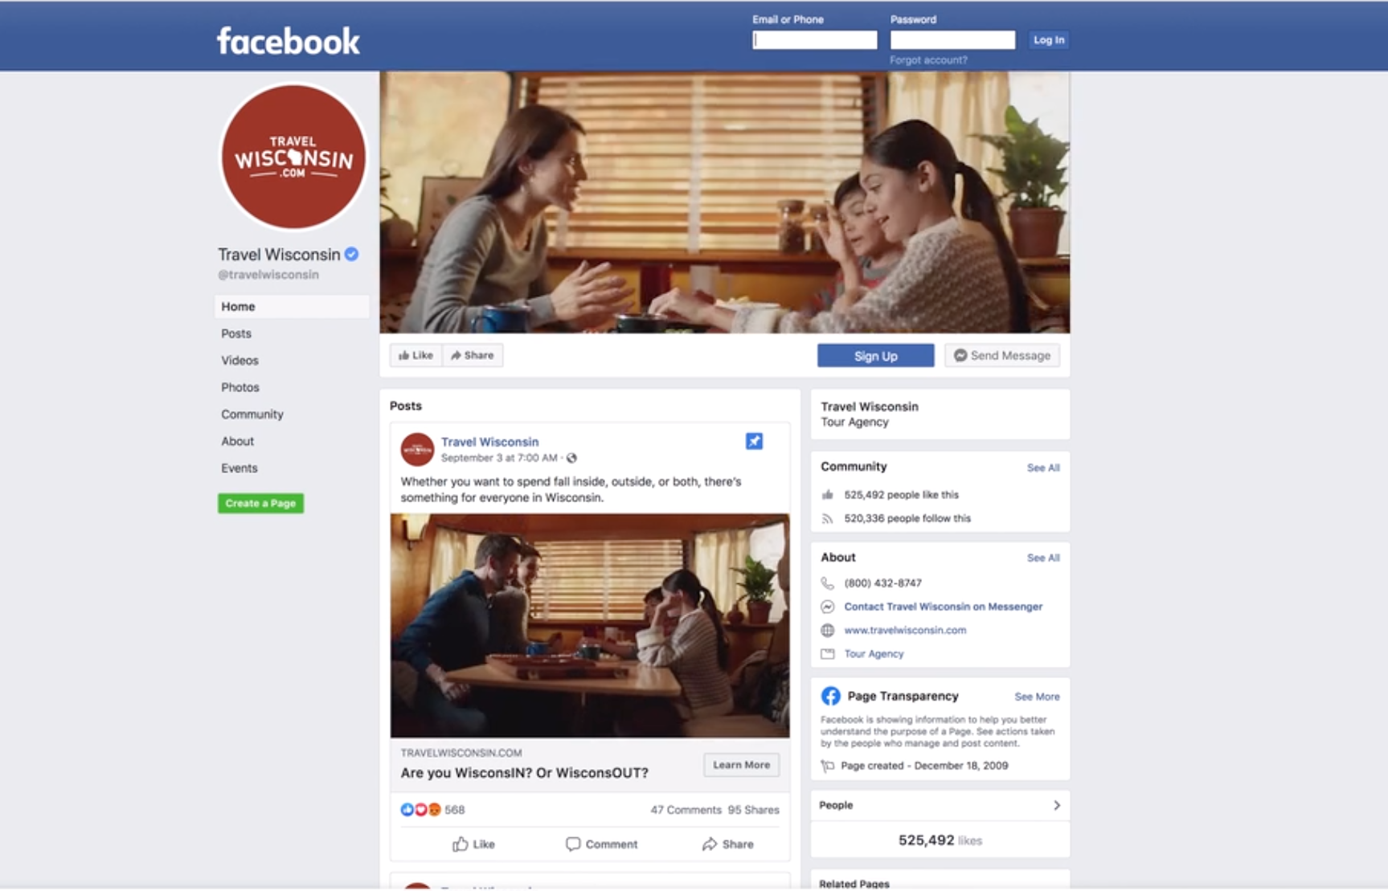Click the small Travel Wisconsin post avatar

coord(417,450)
